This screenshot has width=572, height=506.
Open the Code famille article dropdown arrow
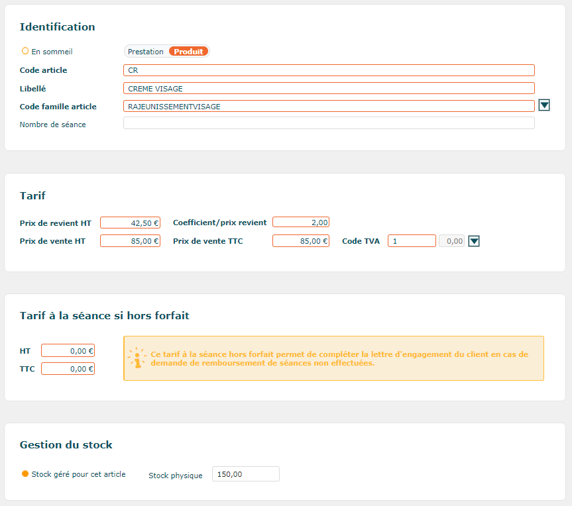(544, 105)
